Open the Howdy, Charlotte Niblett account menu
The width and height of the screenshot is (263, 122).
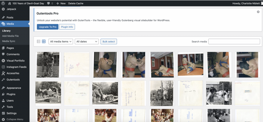click(x=246, y=3)
